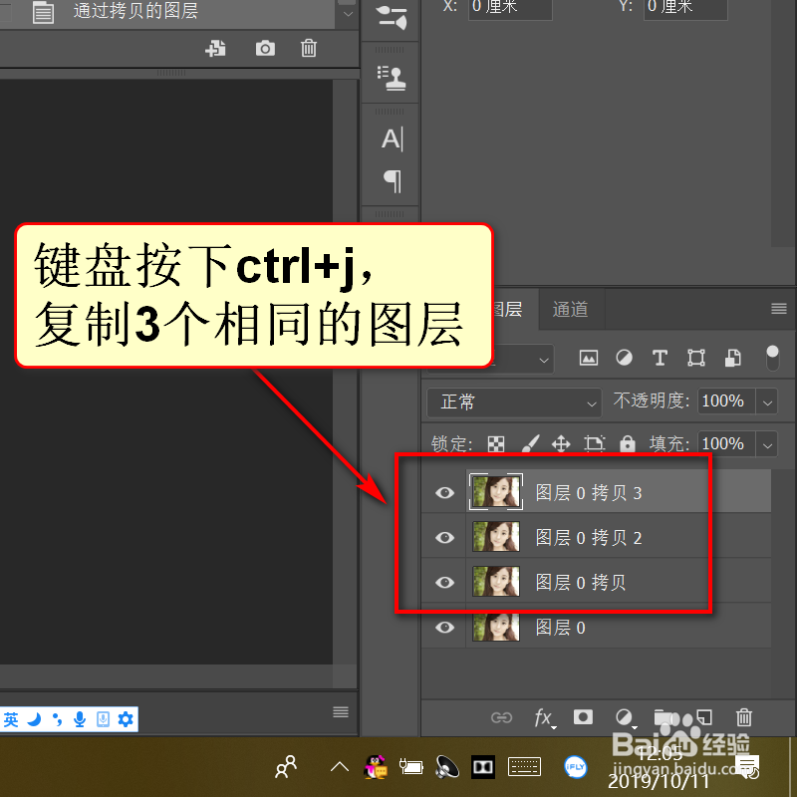797x797 pixels.
Task: Click the microphone icon in IME toolbar
Action: pyautogui.click(x=80, y=719)
